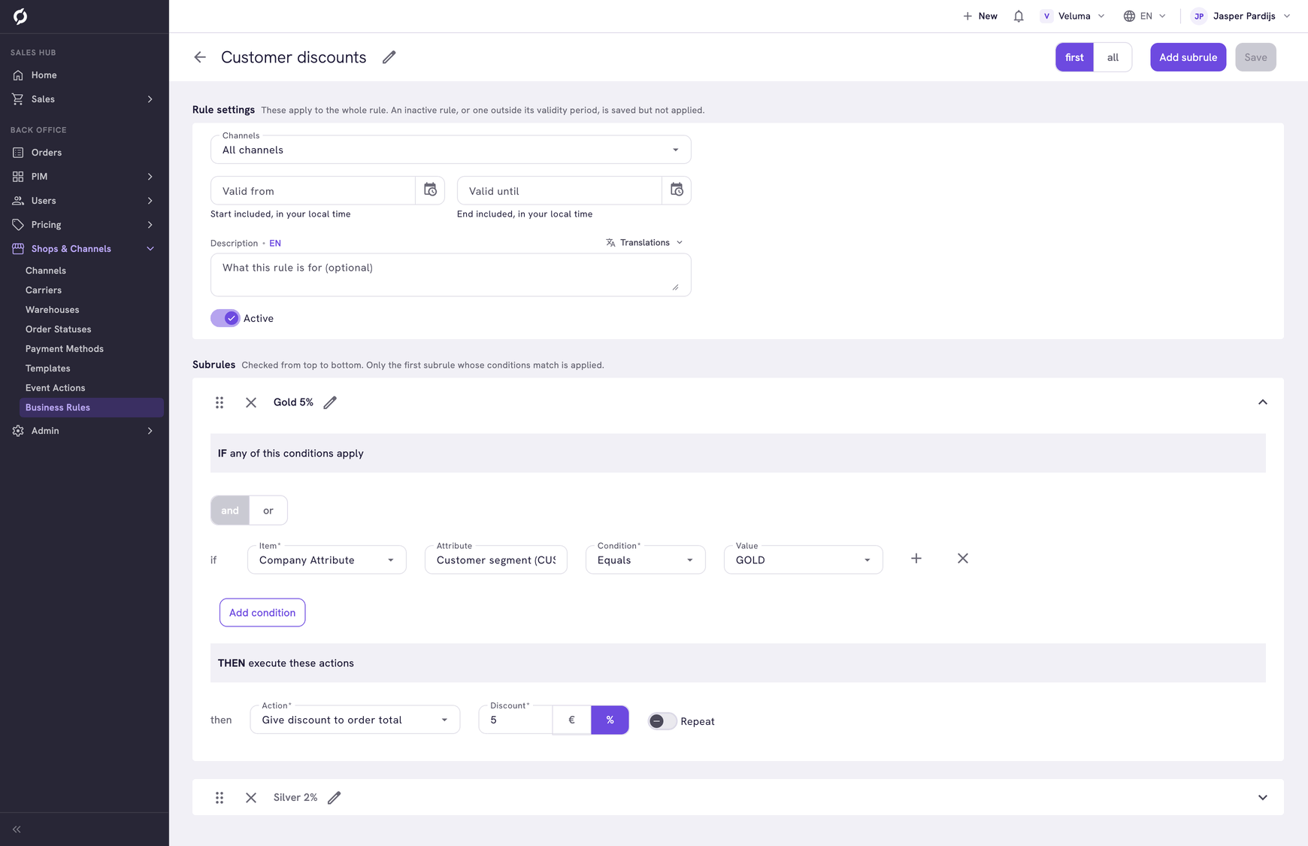This screenshot has height=846, width=1308.
Task: Add nested condition with plus icon
Action: coord(916,559)
